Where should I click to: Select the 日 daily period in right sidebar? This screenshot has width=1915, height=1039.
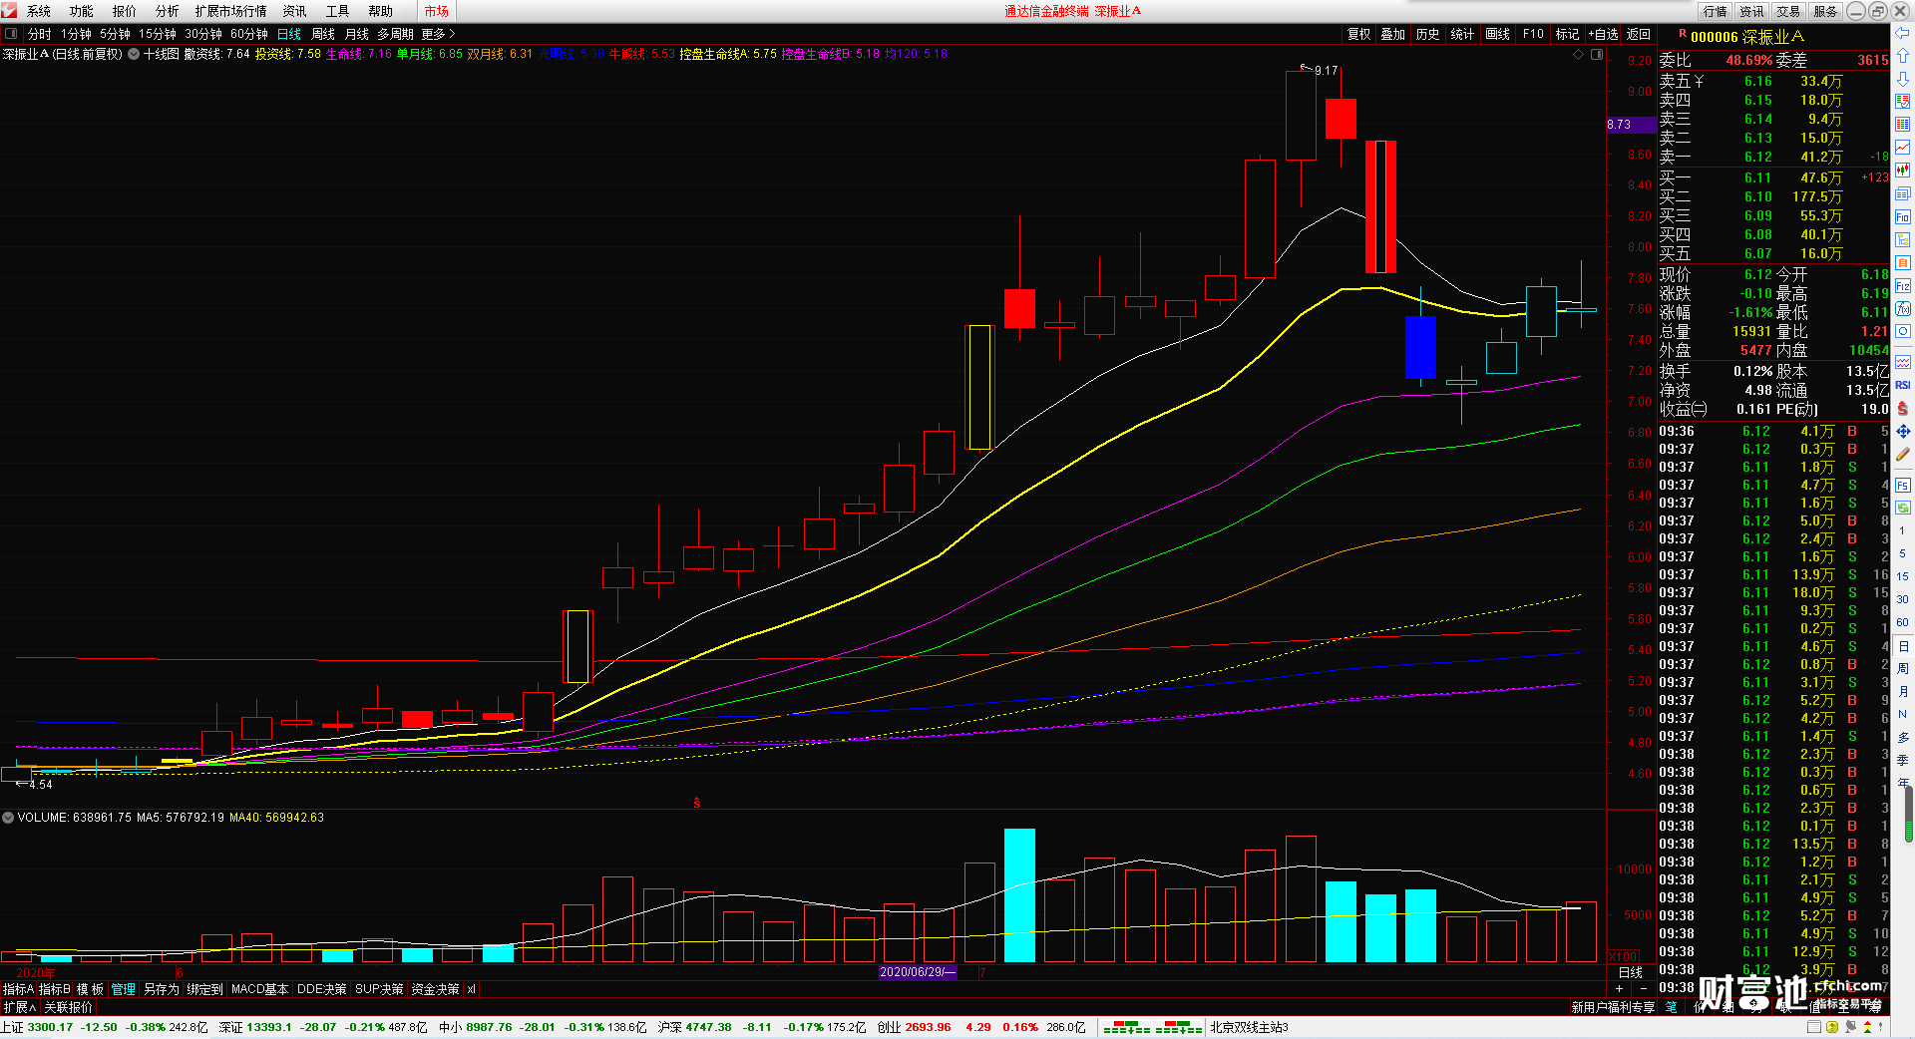coord(1902,646)
